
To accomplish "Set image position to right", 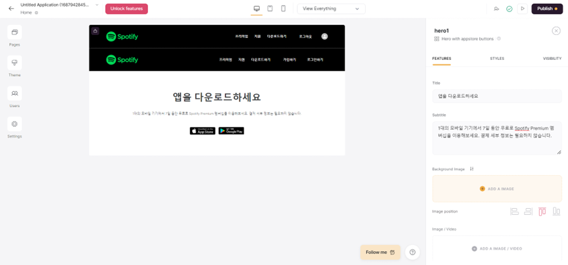I will pyautogui.click(x=528, y=211).
